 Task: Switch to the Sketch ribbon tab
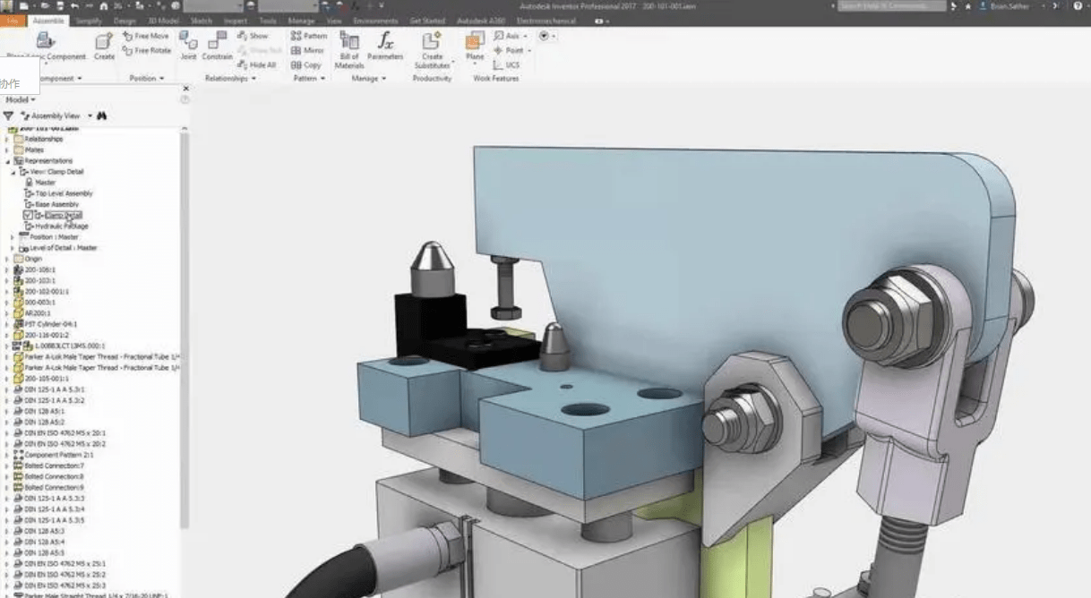[x=202, y=21]
